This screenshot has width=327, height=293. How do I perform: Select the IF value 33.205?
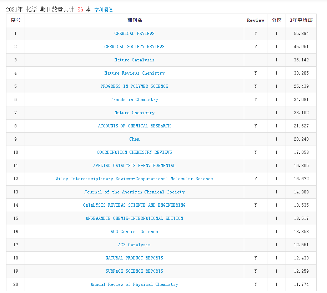coord(301,73)
